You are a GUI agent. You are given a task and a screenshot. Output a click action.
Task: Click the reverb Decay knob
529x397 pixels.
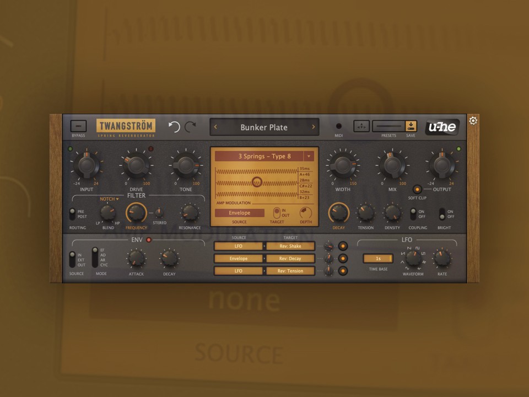[x=339, y=213]
